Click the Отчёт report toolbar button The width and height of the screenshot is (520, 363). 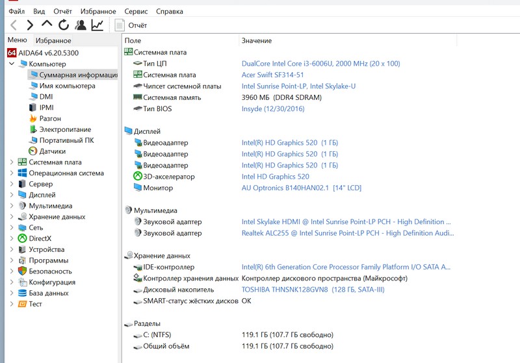click(x=131, y=25)
